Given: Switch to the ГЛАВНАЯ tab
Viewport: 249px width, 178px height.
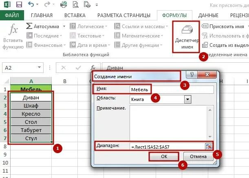Looking at the screenshot, I should tap(42, 15).
